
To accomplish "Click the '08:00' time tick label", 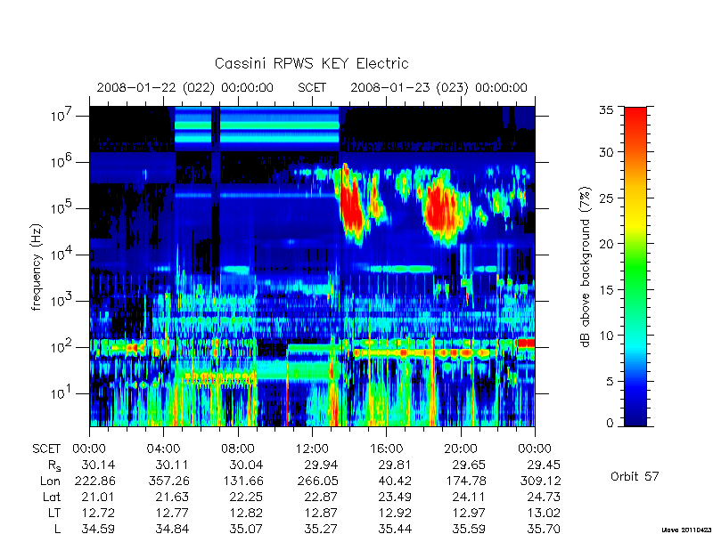I will 238,449.
